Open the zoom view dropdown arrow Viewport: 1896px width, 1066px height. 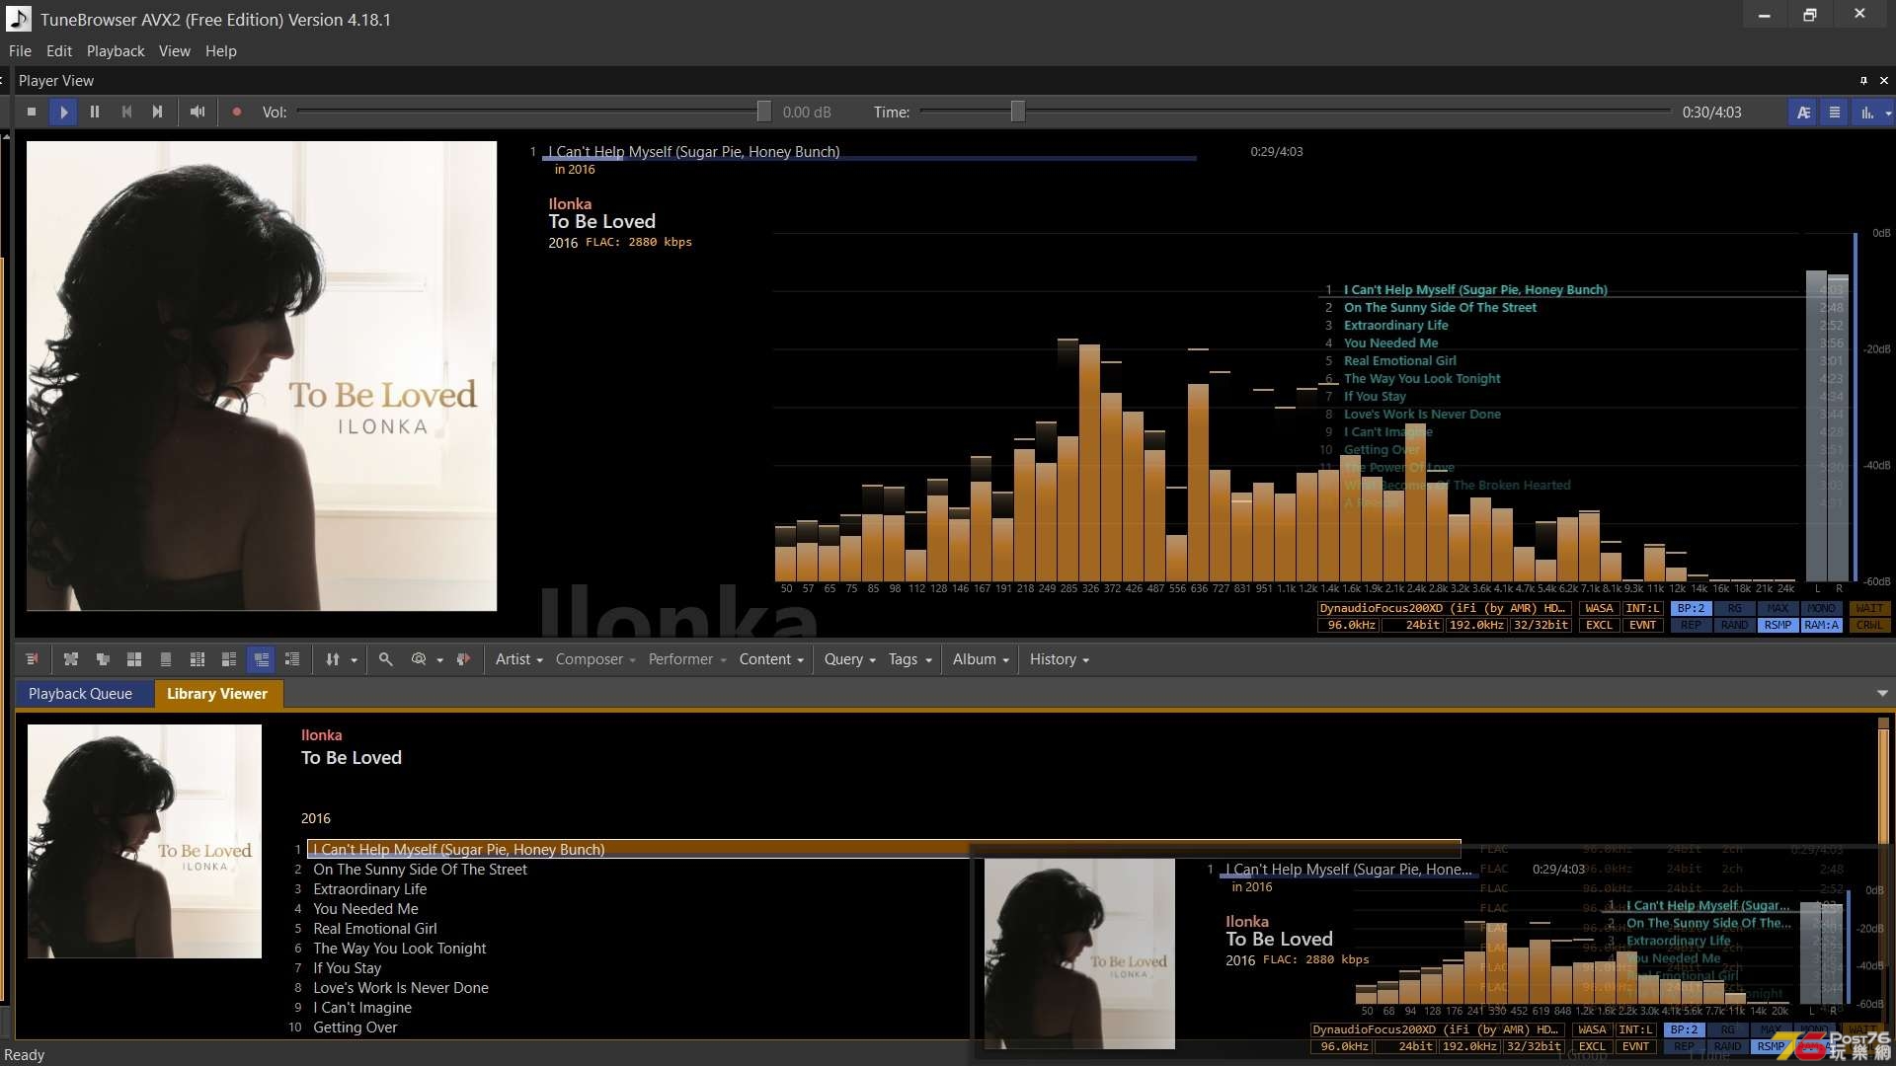point(439,660)
